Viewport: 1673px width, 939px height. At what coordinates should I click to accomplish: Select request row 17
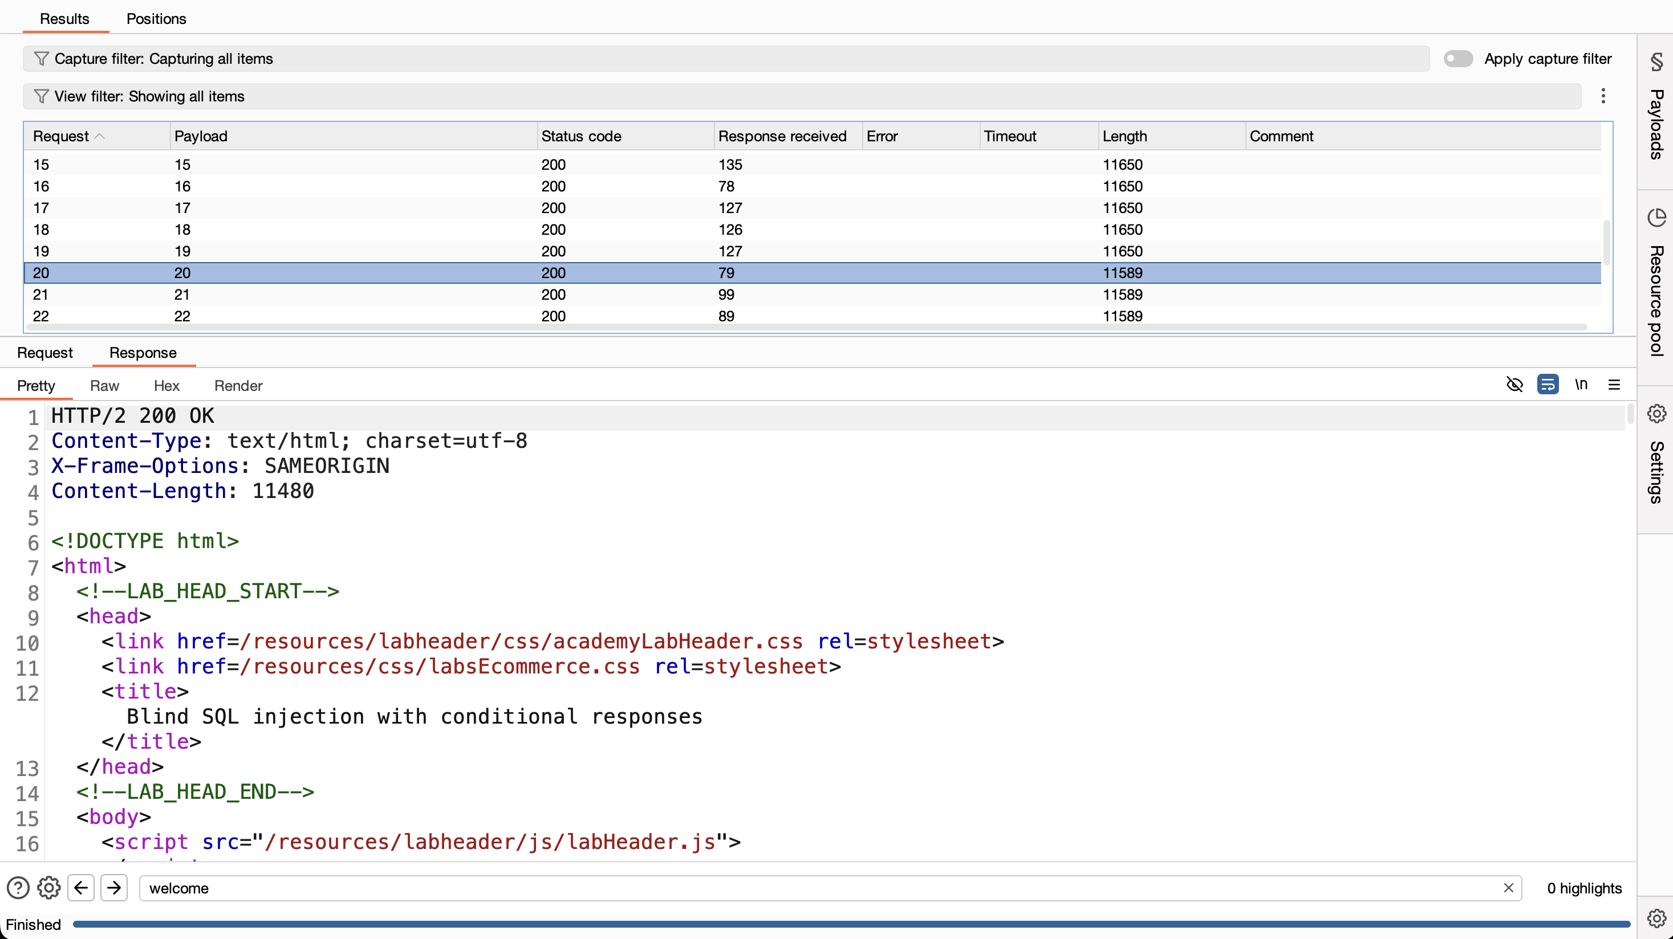tap(812, 209)
